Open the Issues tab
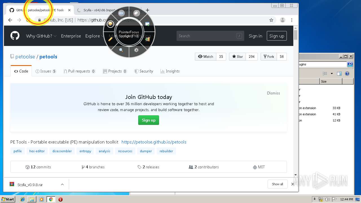The image size is (361, 203). point(46,71)
